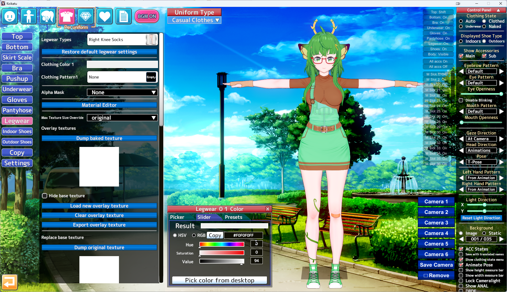Open the Alpha Mask dropdown
Screen dimensions: 507x292
[x=122, y=92]
